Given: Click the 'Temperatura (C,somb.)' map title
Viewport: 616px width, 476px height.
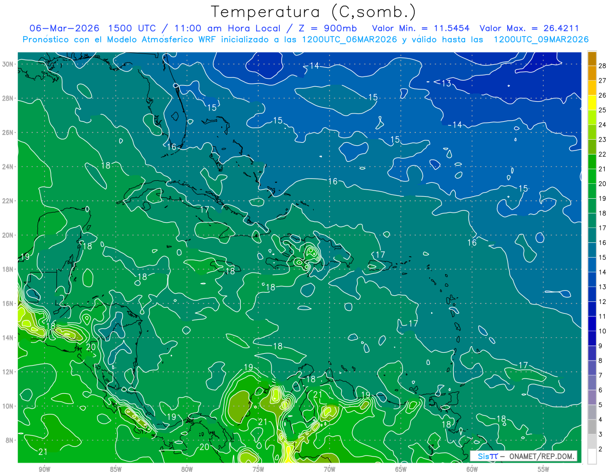Looking at the screenshot, I should pyautogui.click(x=314, y=11).
